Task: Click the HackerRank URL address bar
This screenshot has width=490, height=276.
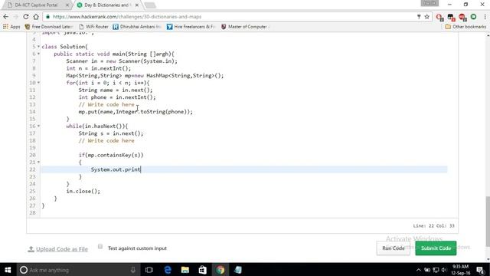Action: pyautogui.click(x=231, y=17)
